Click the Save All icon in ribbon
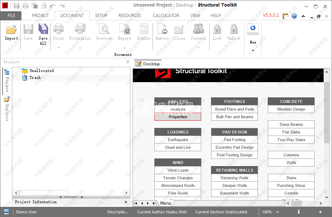 (43, 29)
